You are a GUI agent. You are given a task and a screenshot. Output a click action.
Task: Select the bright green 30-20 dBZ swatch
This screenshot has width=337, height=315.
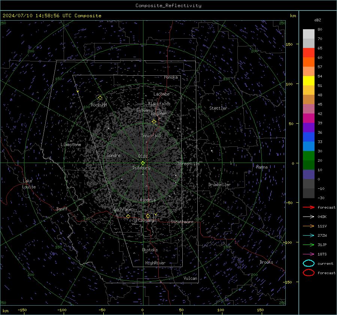point(309,156)
